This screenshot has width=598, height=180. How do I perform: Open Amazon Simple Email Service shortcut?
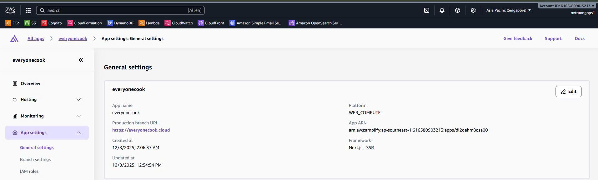point(256,23)
